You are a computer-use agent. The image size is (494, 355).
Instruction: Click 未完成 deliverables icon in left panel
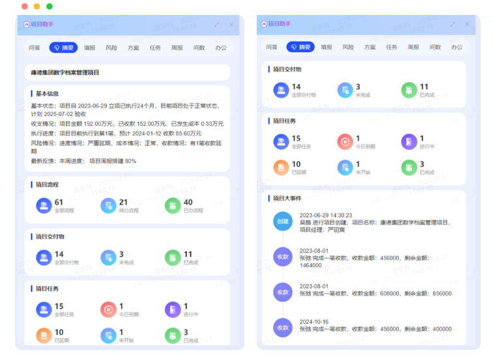108,258
